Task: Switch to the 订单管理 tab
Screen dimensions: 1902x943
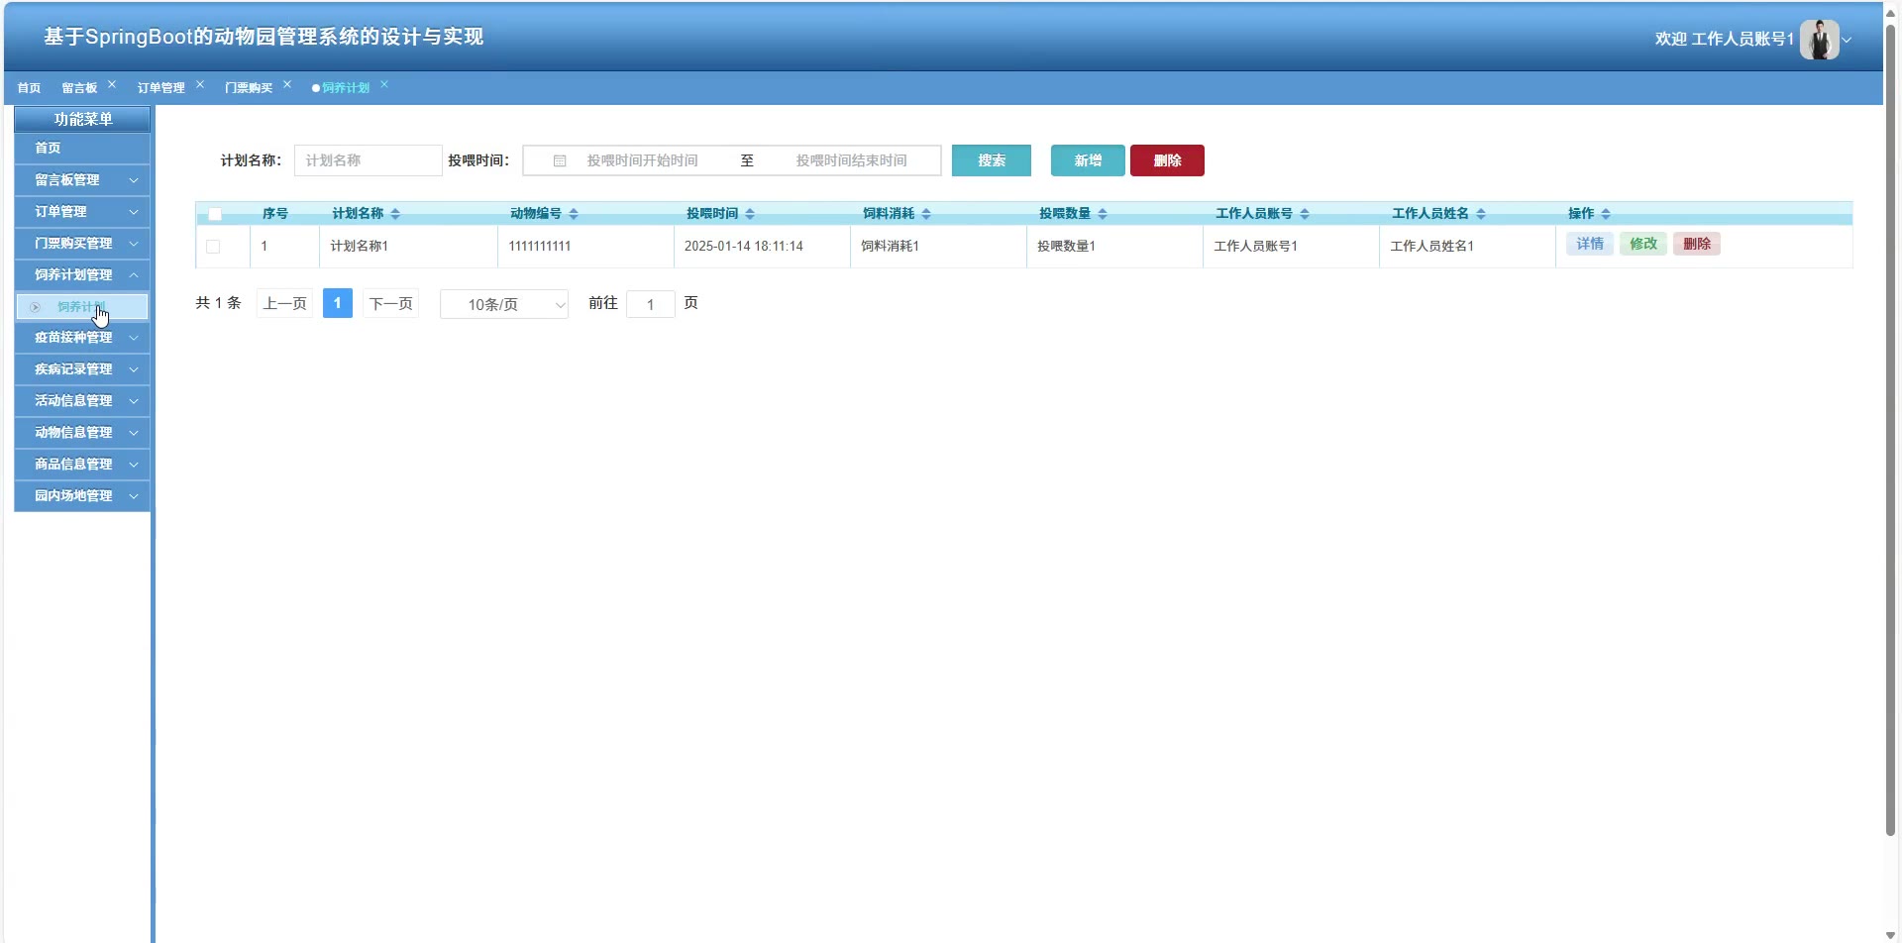Action: 161,88
